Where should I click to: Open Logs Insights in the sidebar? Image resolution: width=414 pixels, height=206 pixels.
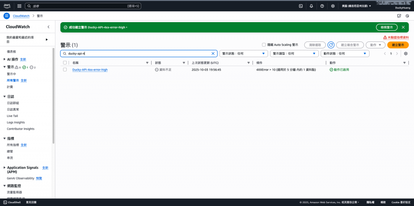16,122
